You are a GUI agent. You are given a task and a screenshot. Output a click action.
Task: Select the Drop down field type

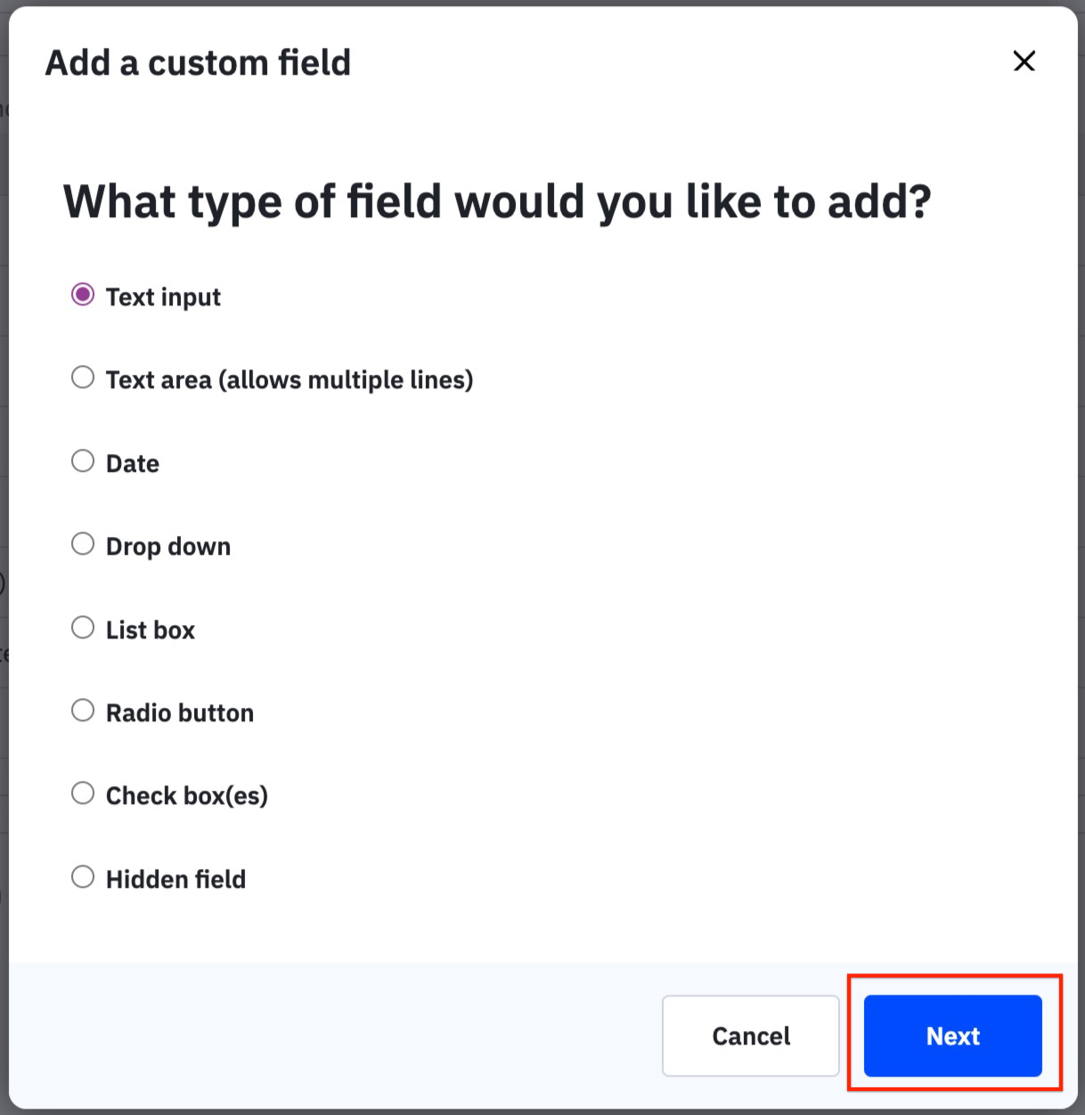point(83,543)
